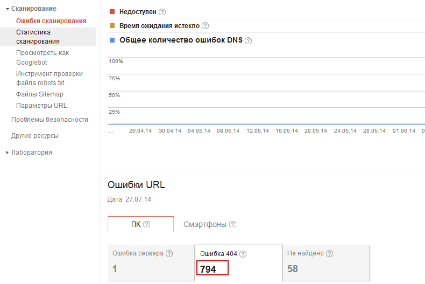Click Общее количество ошибок DNS label
The height and width of the screenshot is (284, 425).
pos(181,40)
